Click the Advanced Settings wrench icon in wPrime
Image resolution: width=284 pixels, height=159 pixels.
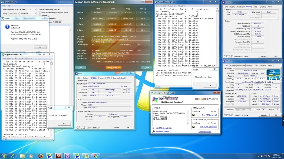(153, 132)
